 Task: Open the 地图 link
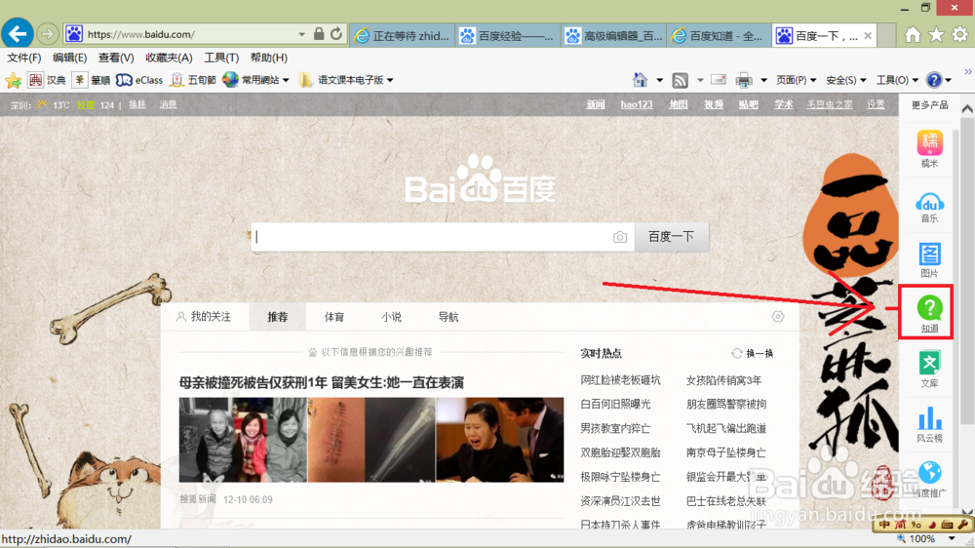click(679, 104)
